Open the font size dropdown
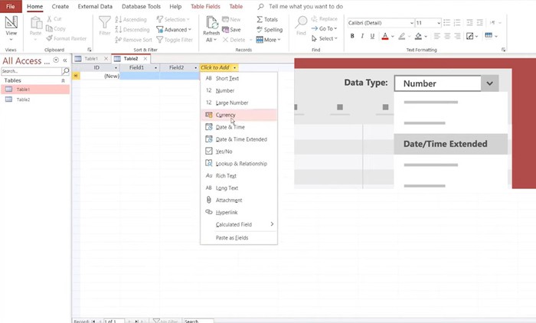The image size is (536, 323). point(439,23)
